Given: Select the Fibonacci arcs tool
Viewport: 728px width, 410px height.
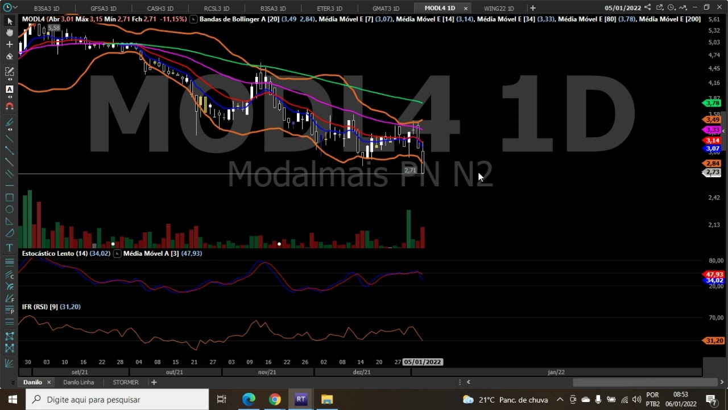Looking at the screenshot, I should (x=10, y=286).
